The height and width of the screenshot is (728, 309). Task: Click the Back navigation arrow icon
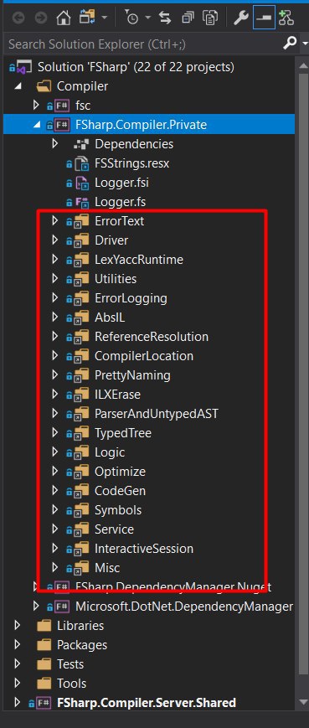(18, 19)
